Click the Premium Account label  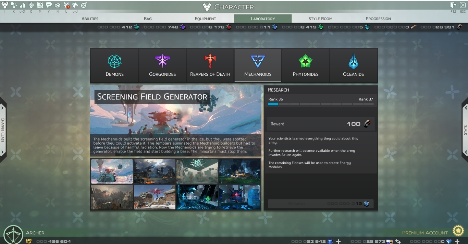(425, 233)
